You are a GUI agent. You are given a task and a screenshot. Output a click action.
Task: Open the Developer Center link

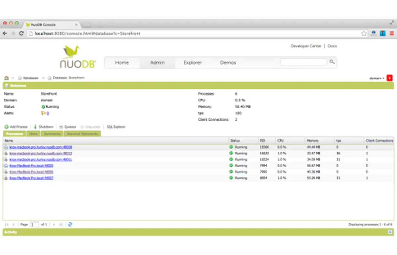[306, 46]
